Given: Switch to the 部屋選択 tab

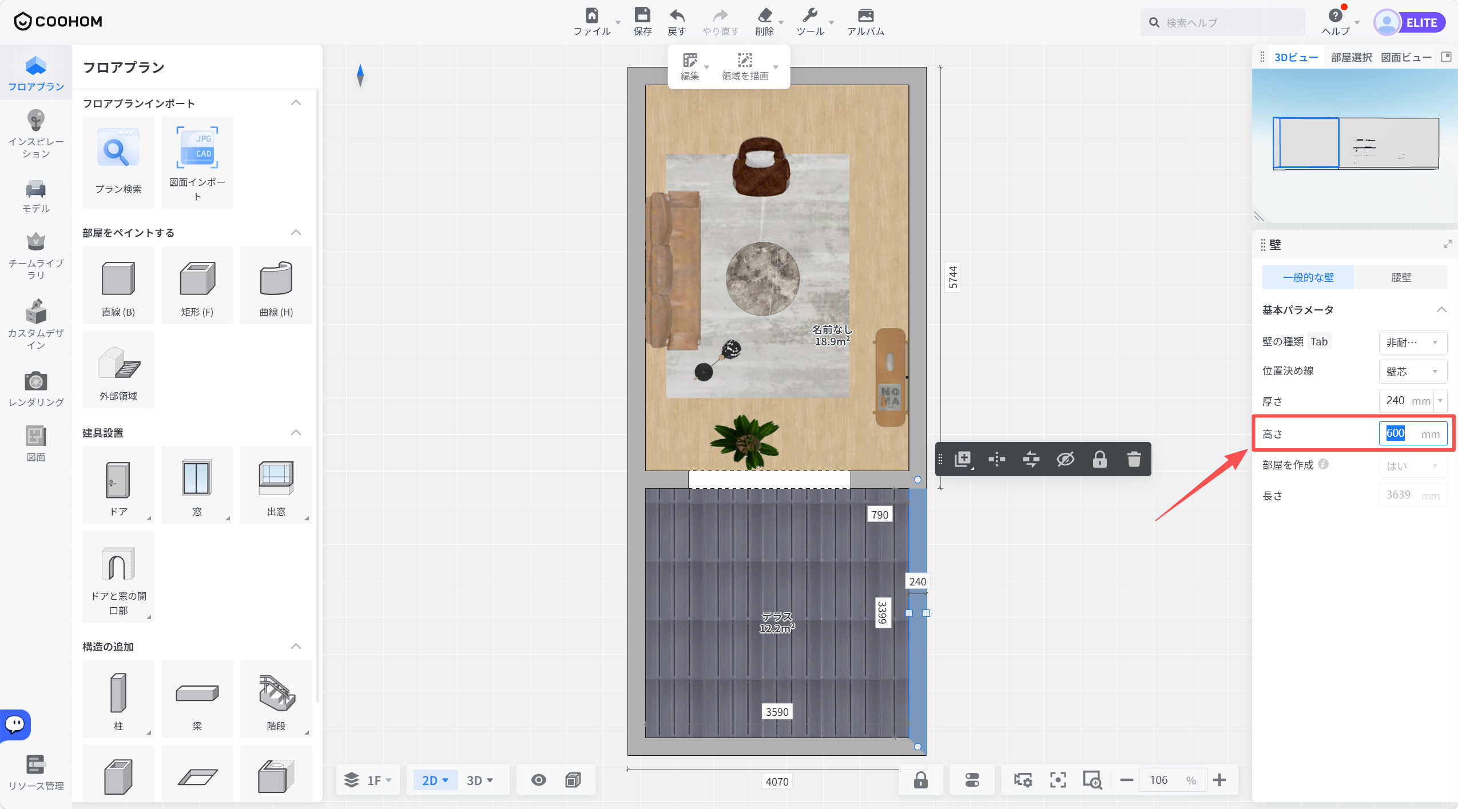Looking at the screenshot, I should 1351,57.
